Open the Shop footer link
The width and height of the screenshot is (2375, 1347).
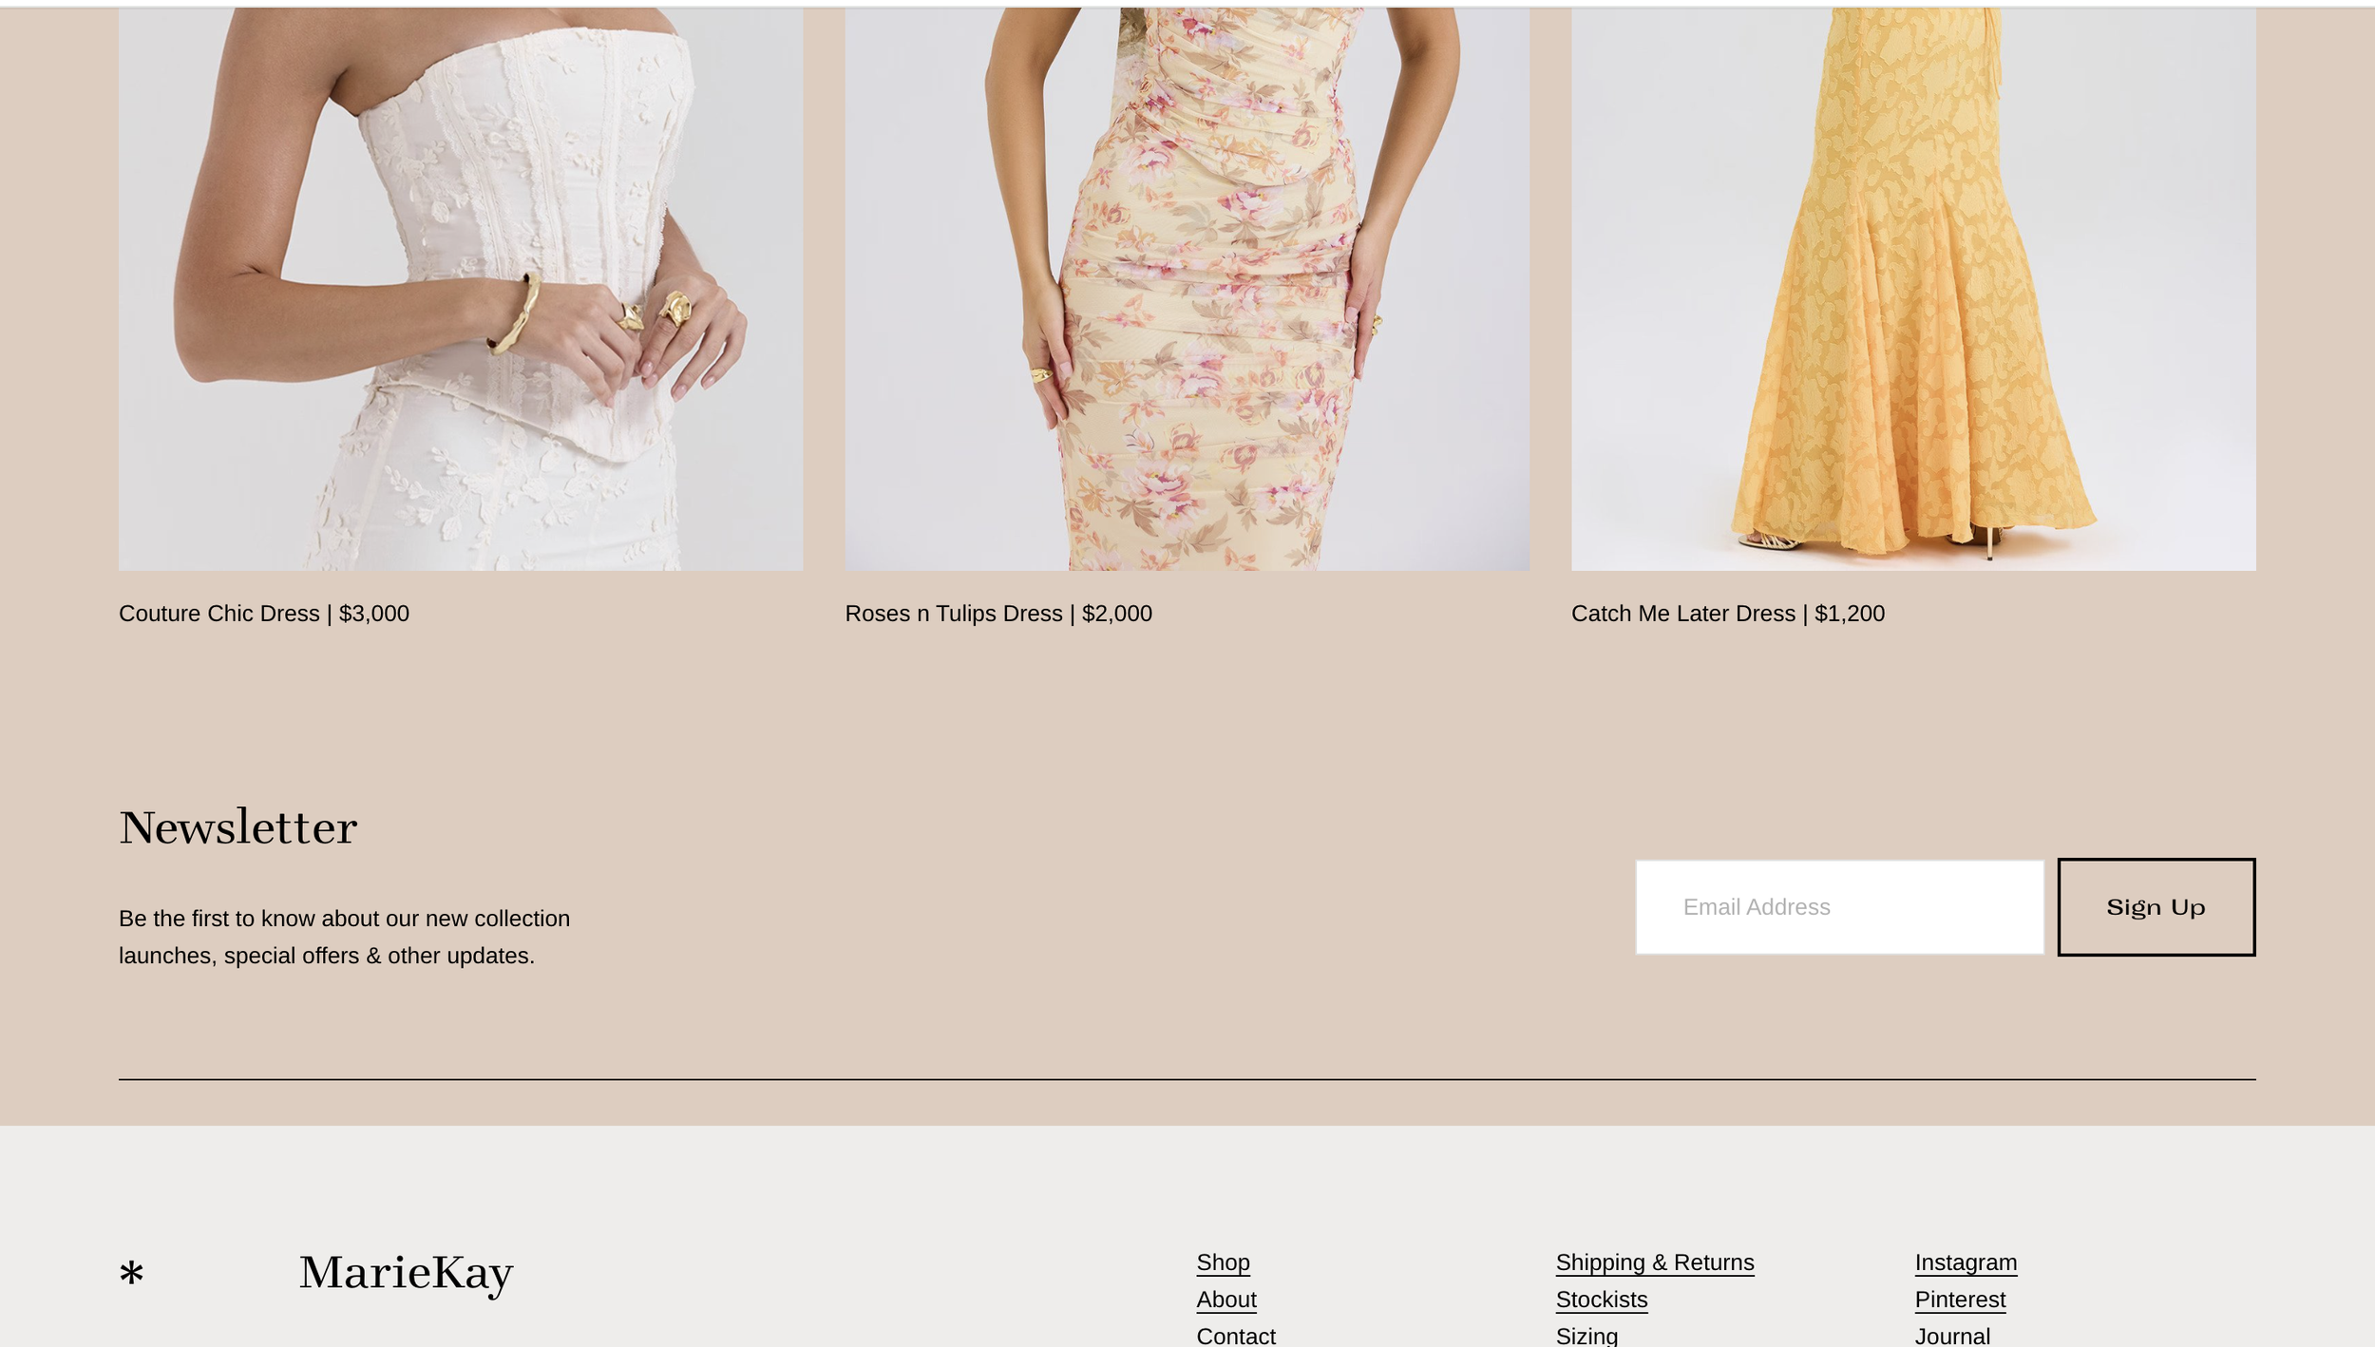pyautogui.click(x=1223, y=1262)
